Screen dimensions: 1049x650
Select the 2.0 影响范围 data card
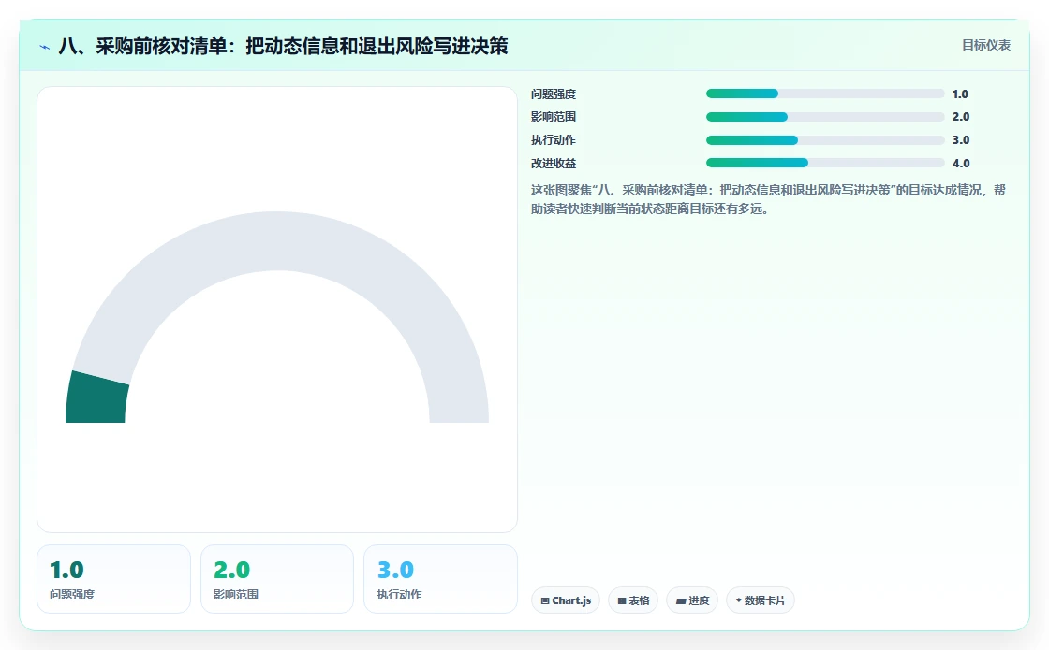[x=277, y=579]
